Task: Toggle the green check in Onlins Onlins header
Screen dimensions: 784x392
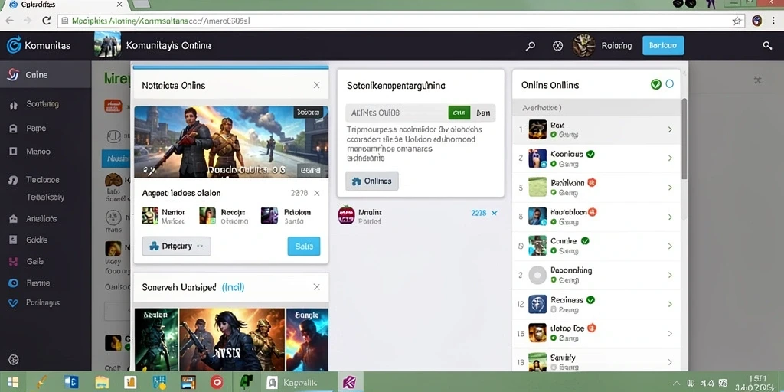Action: pyautogui.click(x=656, y=84)
